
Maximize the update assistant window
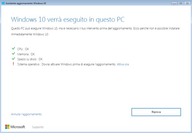tap(180, 3)
